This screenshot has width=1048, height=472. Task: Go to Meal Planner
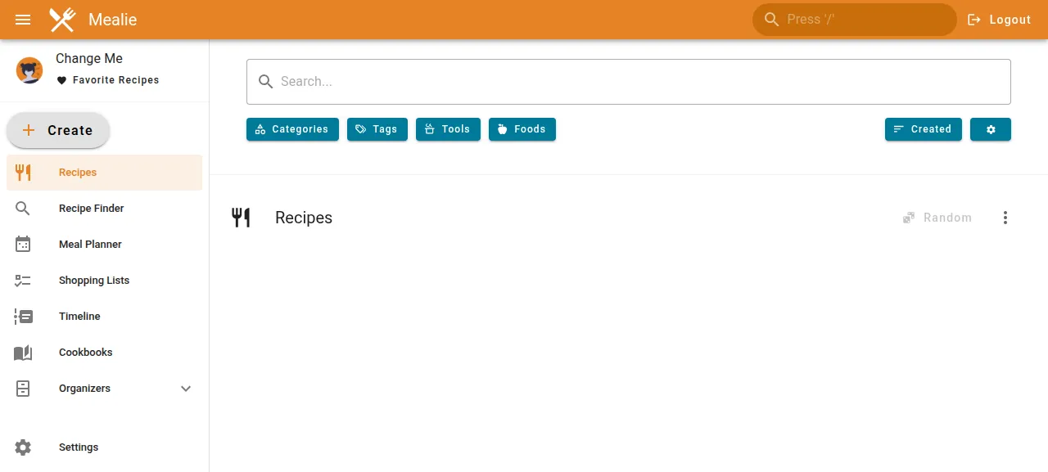coord(105,245)
